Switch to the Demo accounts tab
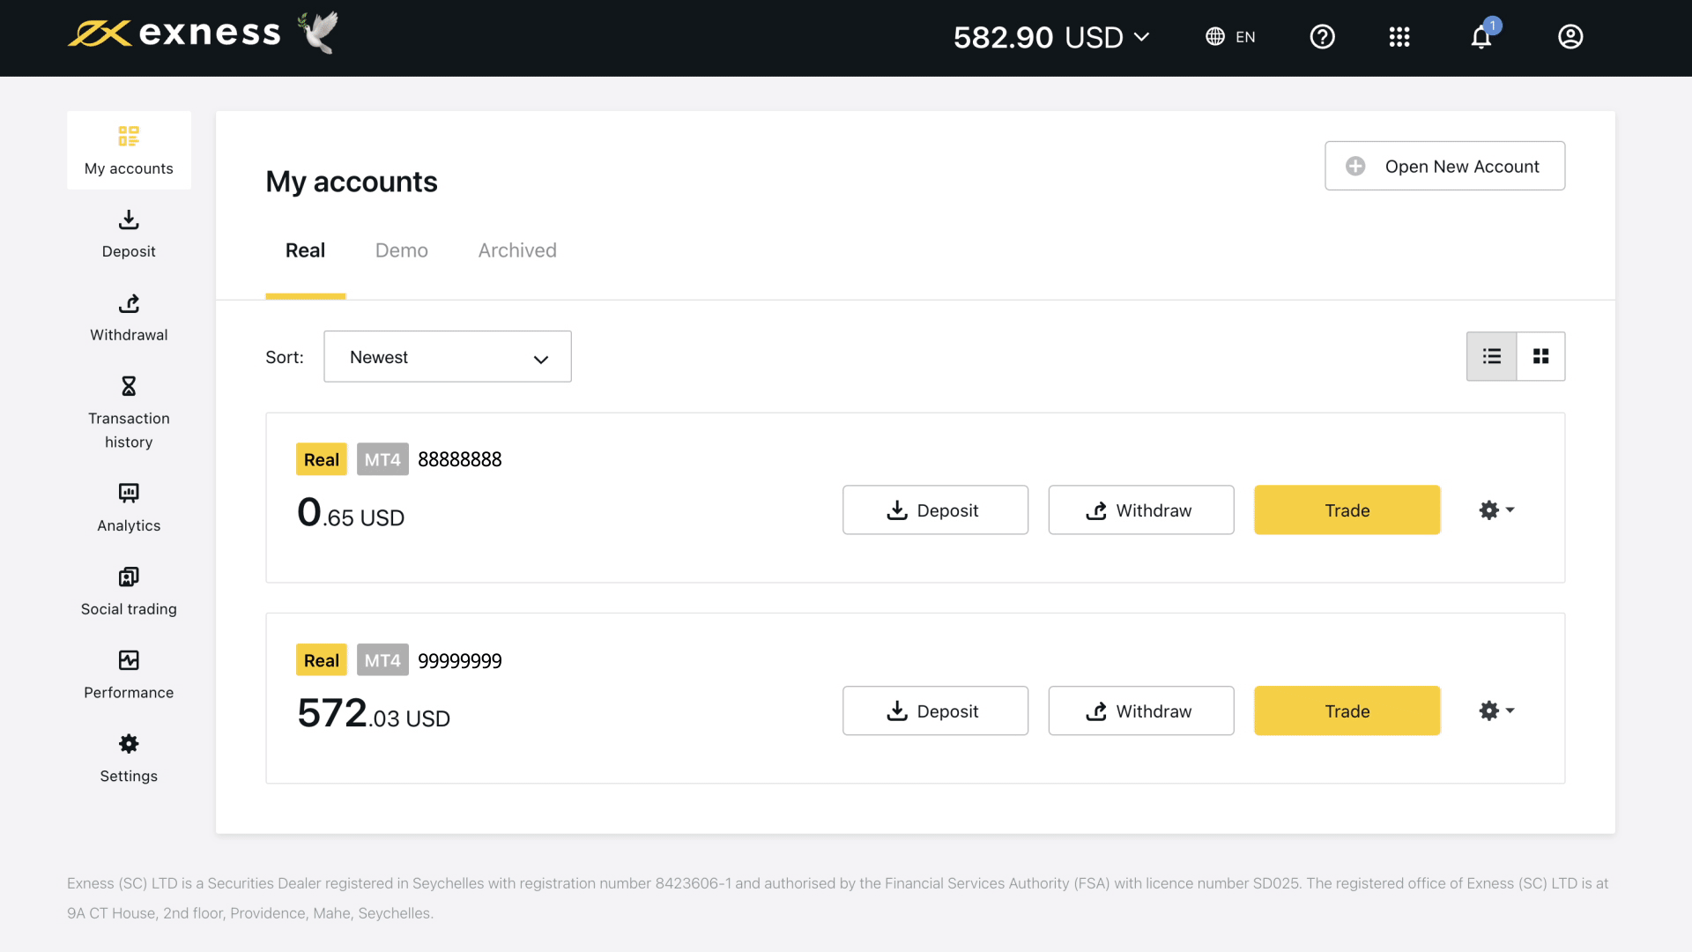 tap(401, 249)
